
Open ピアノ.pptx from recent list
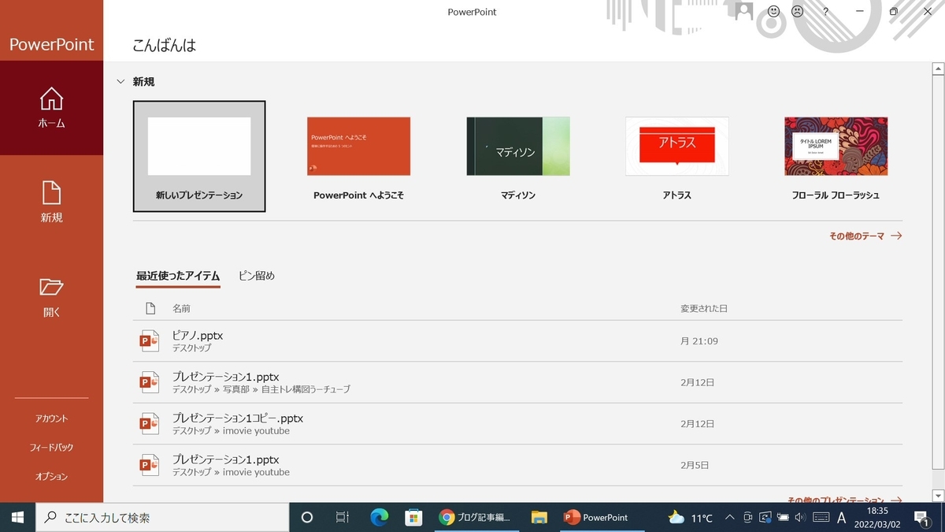(519, 341)
